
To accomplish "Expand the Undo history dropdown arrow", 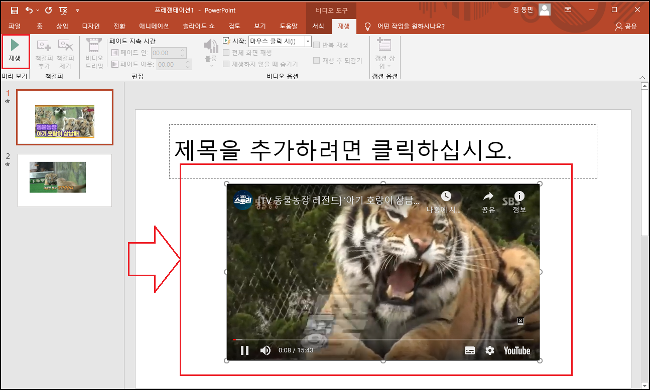I will click(x=37, y=10).
